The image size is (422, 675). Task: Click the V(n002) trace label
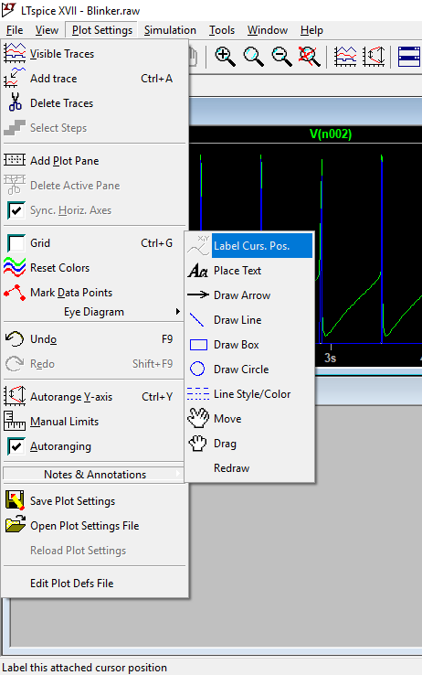(x=331, y=134)
